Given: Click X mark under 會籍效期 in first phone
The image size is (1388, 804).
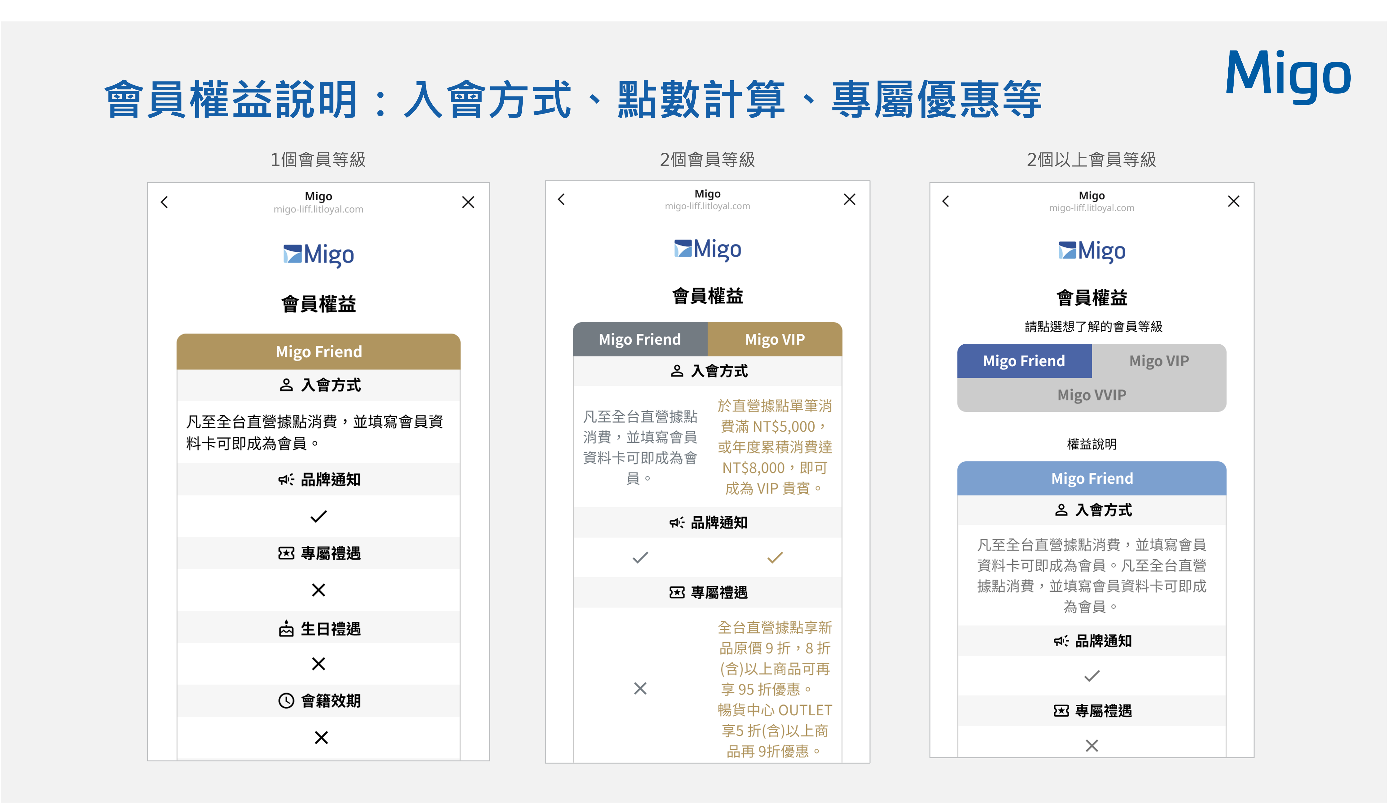Looking at the screenshot, I should pos(321,737).
